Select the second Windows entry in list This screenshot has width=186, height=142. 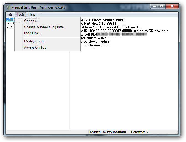11,23
